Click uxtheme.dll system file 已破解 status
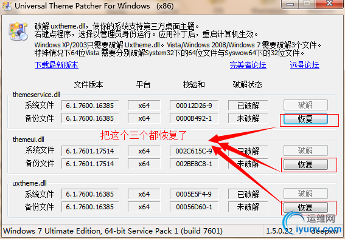Viewport: 345px width, 239px height. 248,194
